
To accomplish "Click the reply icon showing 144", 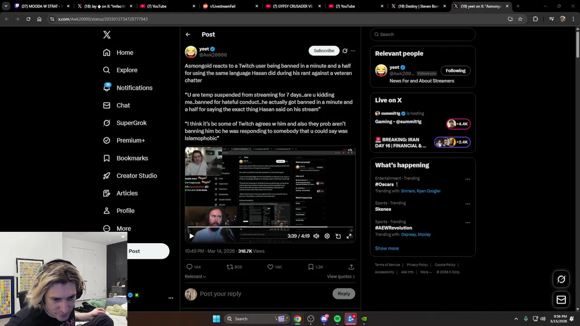I will click(193, 267).
